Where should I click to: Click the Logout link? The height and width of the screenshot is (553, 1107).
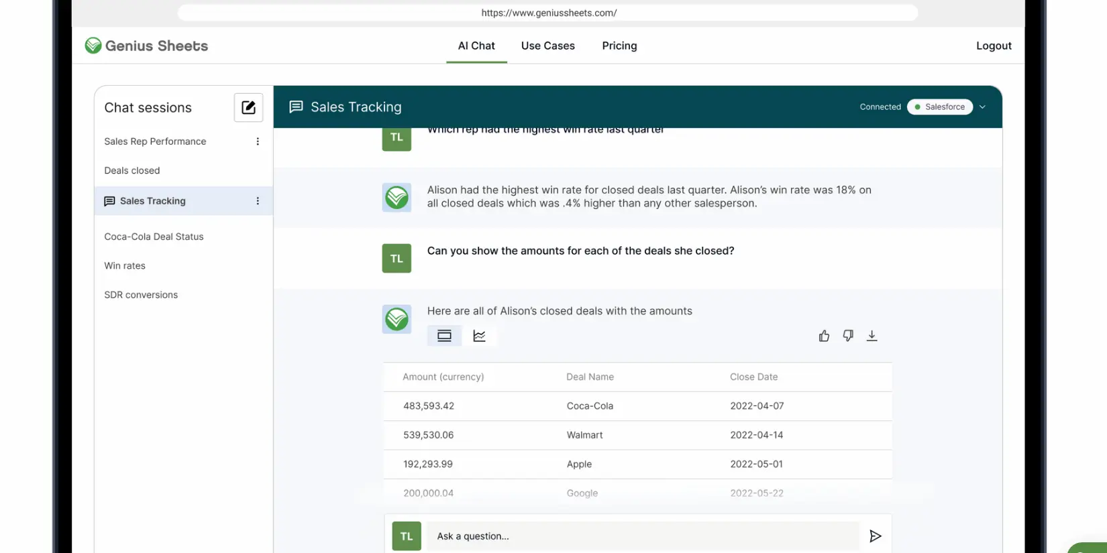994,46
